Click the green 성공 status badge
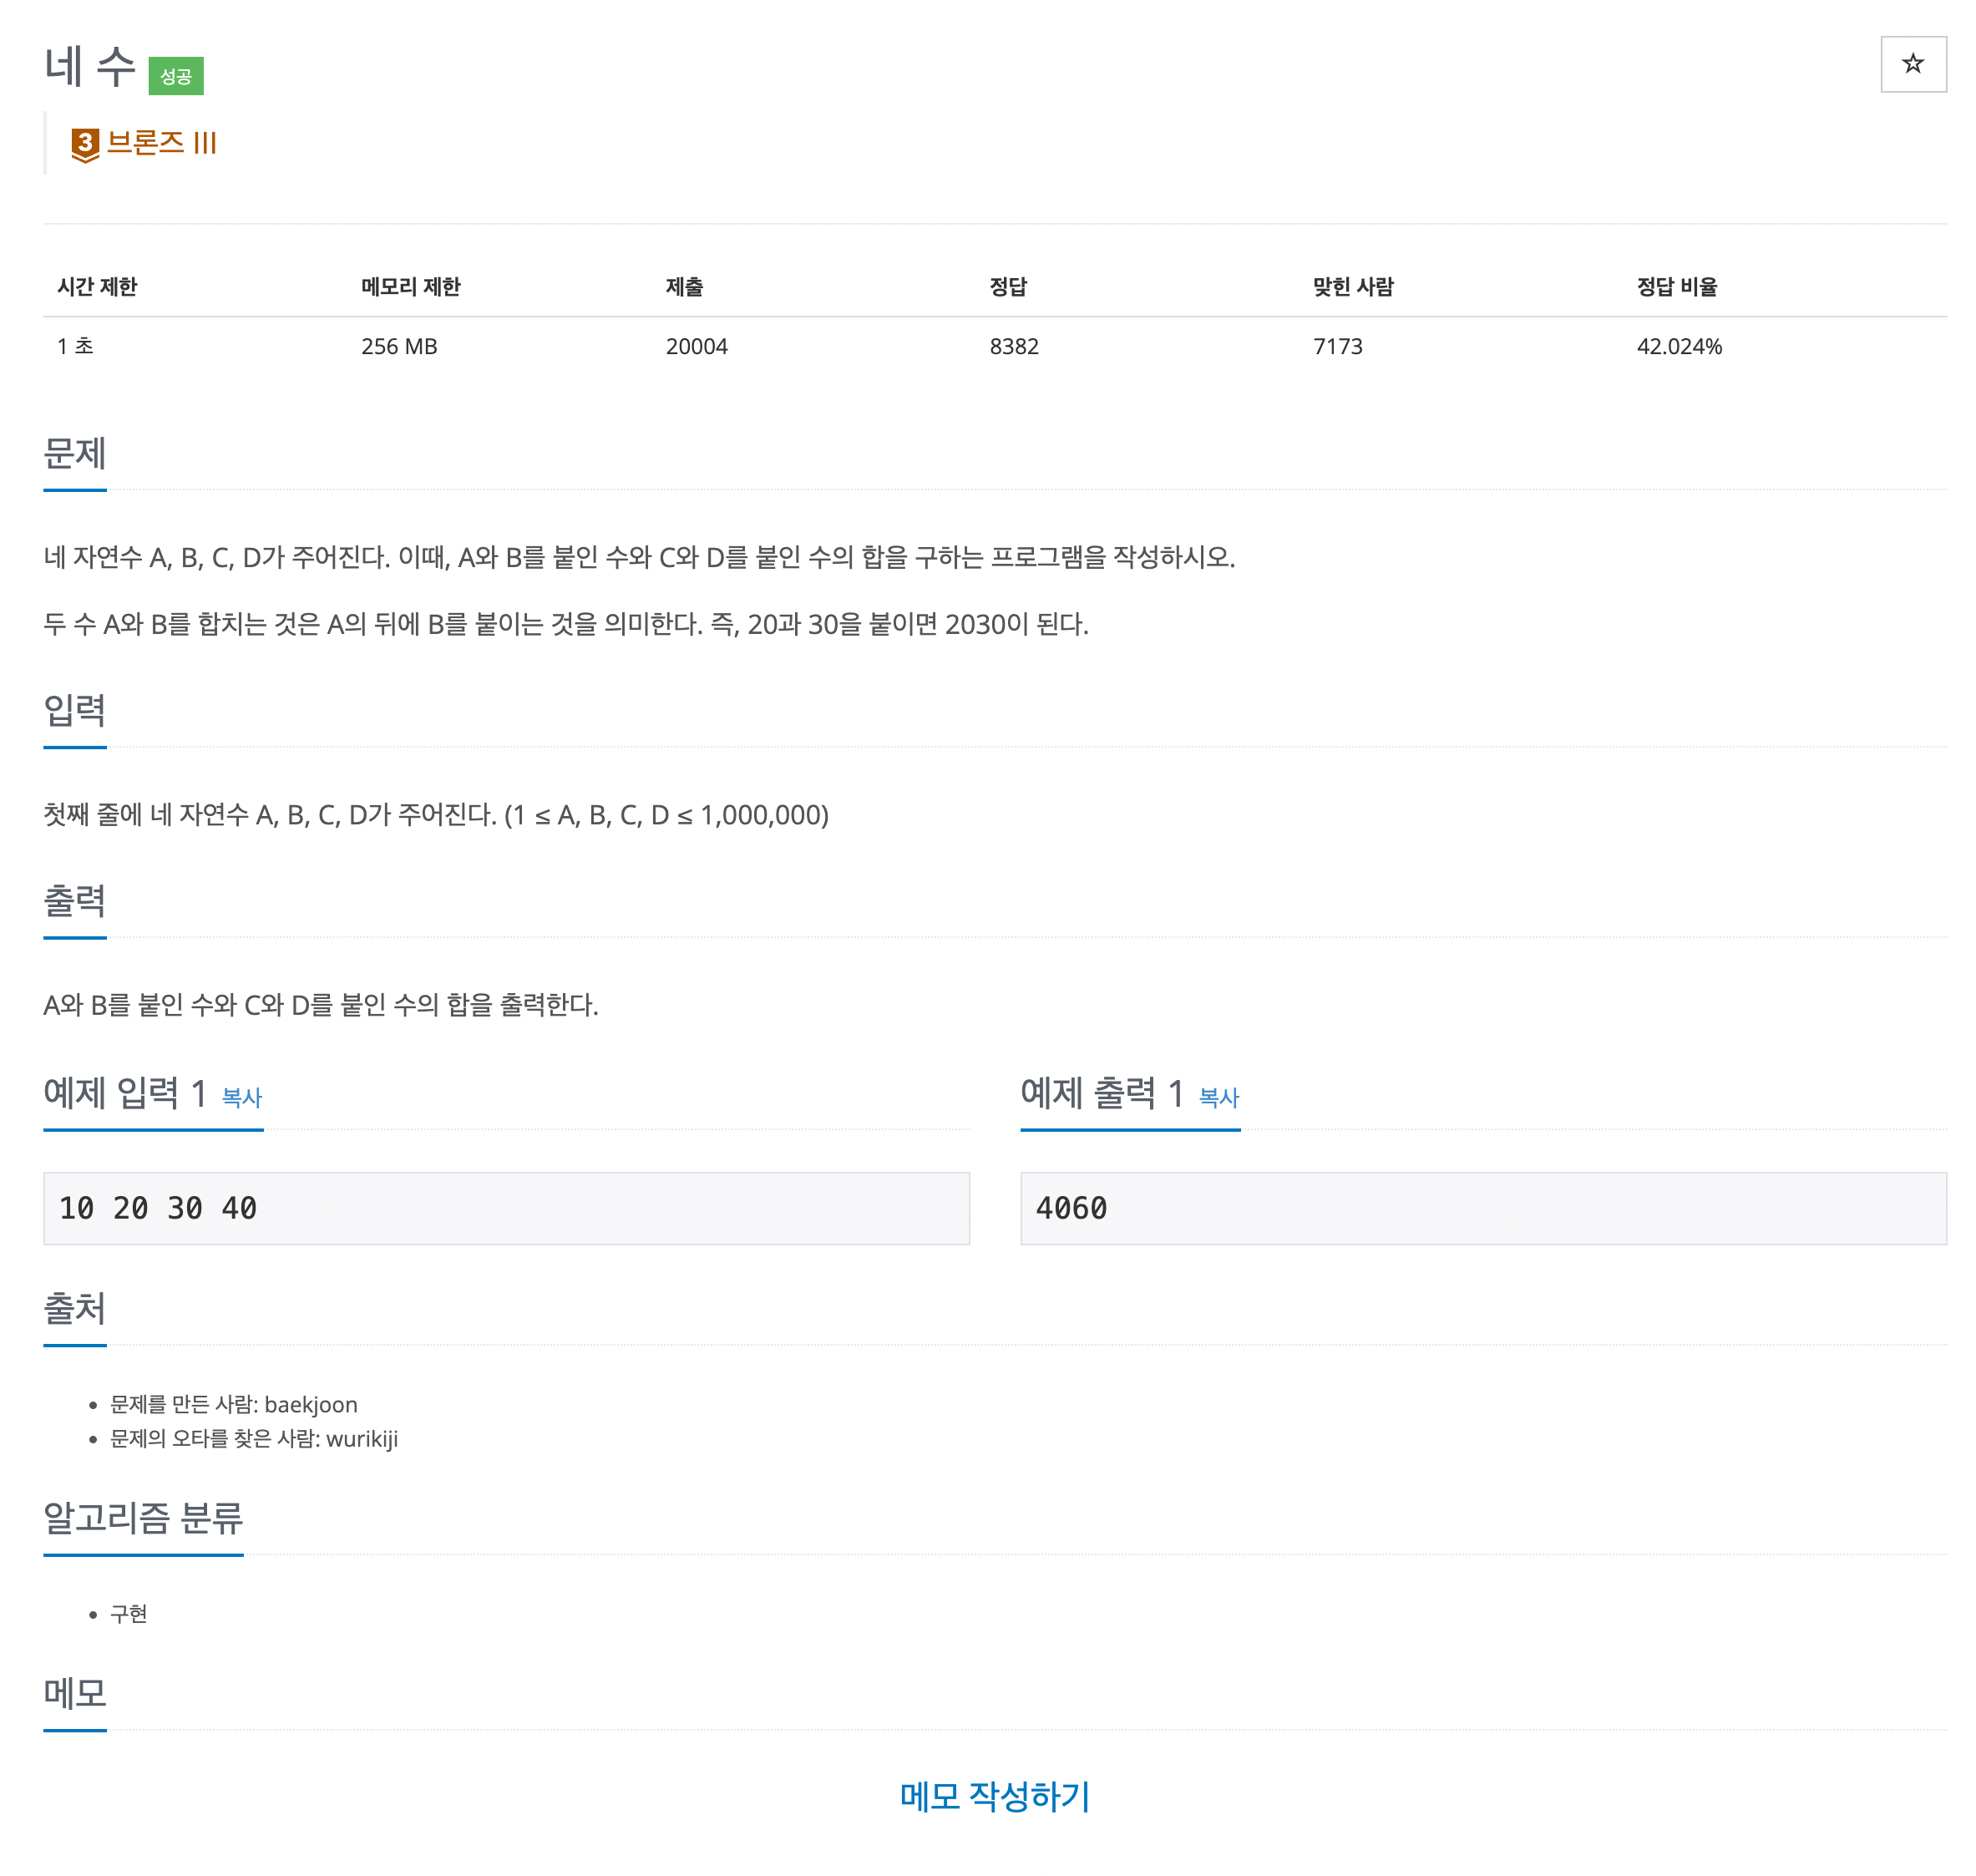This screenshot has height=1876, width=1976. point(175,76)
